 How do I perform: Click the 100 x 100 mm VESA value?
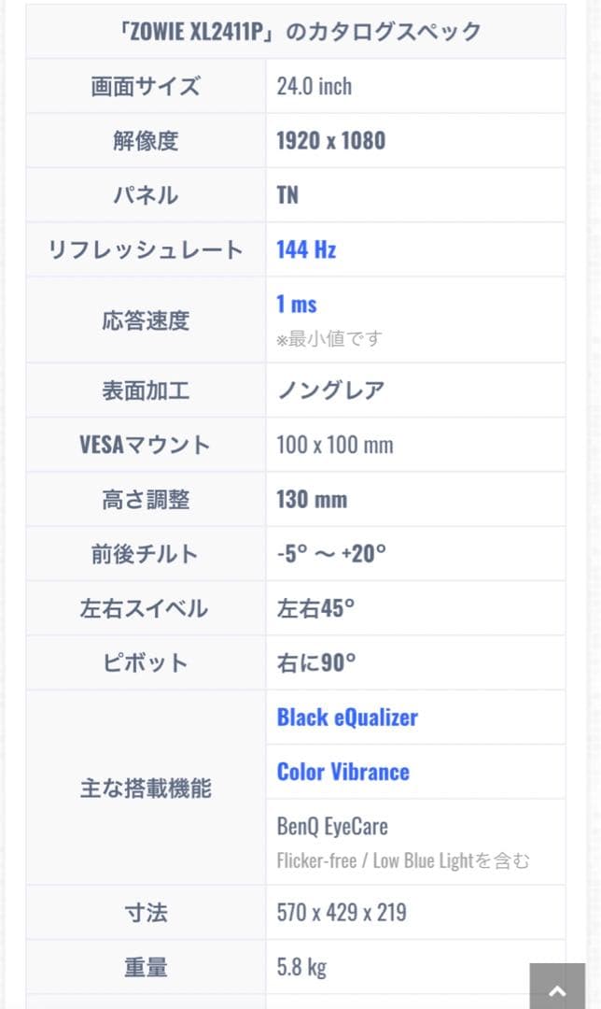tap(335, 445)
